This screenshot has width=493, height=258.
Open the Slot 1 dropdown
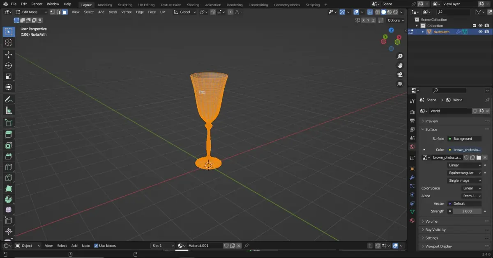(x=163, y=246)
